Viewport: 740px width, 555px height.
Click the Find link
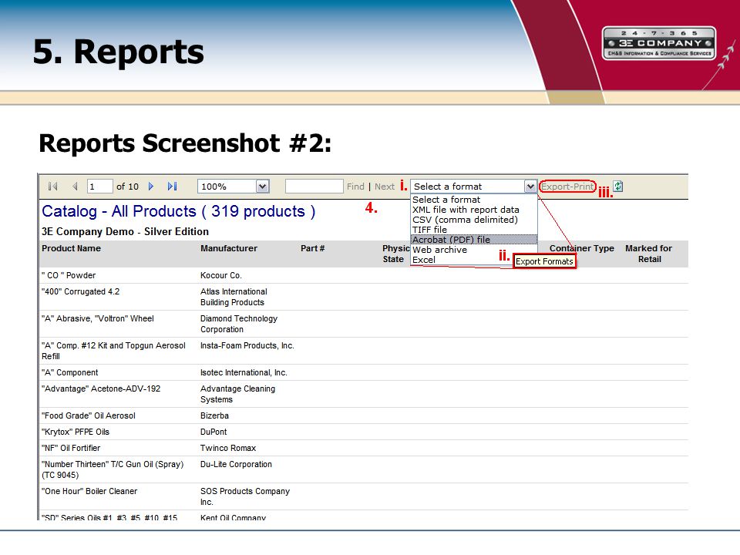coord(355,187)
